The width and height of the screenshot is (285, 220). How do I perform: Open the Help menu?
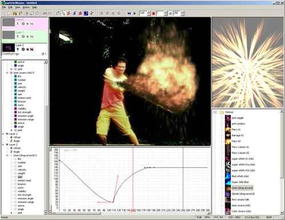(x=34, y=7)
